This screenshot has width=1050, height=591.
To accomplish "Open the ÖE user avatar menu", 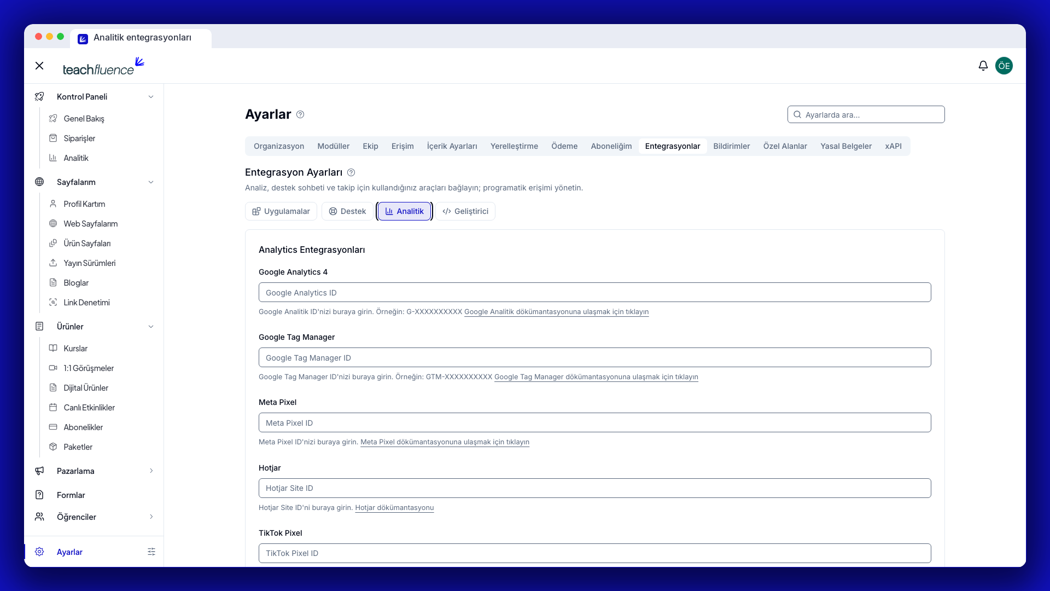I will 1004,66.
